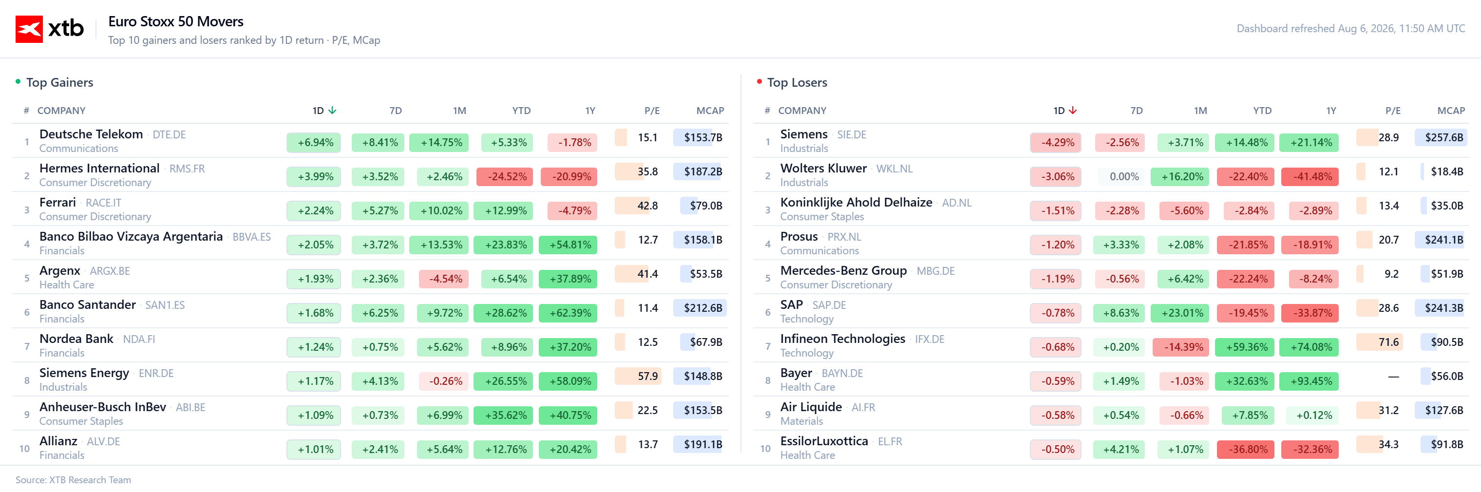Click the Source: XTB Research Team text
The width and height of the screenshot is (1481, 492).
(73, 480)
